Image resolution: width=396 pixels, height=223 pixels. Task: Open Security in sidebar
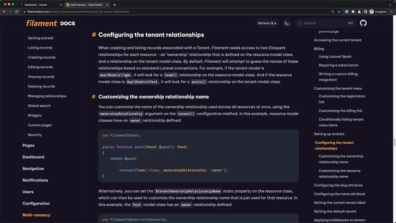(x=35, y=135)
